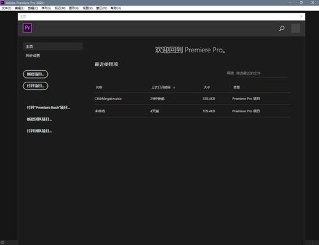Screen dimensions: 319x245
Task: Sort by the 上次打开时间 arrow
Action: [174, 87]
